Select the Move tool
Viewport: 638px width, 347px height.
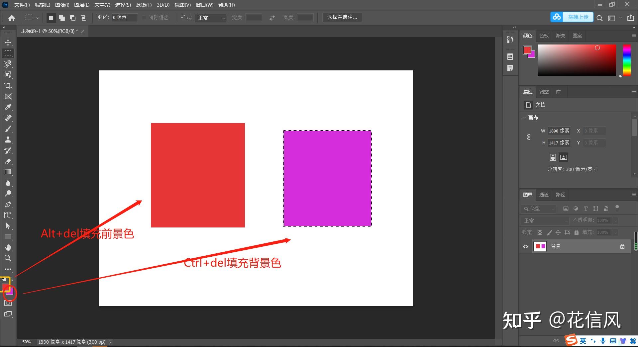(x=8, y=43)
